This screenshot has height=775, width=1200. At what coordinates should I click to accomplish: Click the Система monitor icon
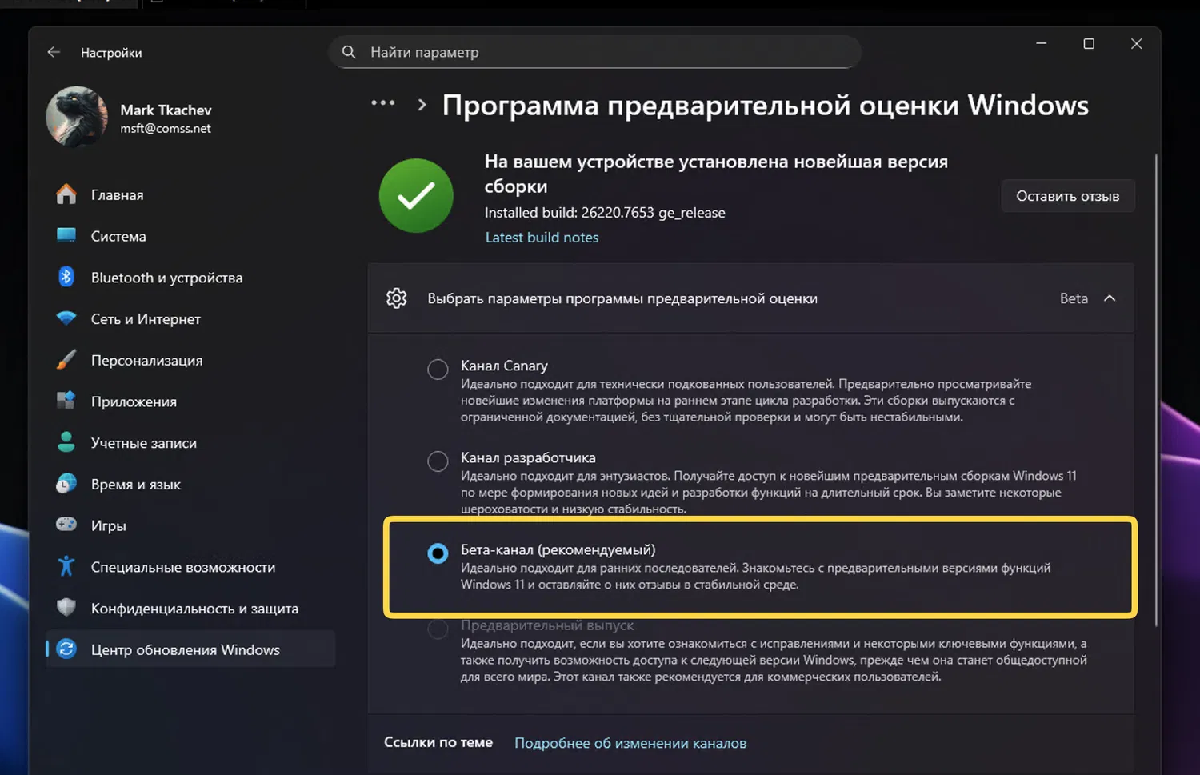tap(66, 235)
